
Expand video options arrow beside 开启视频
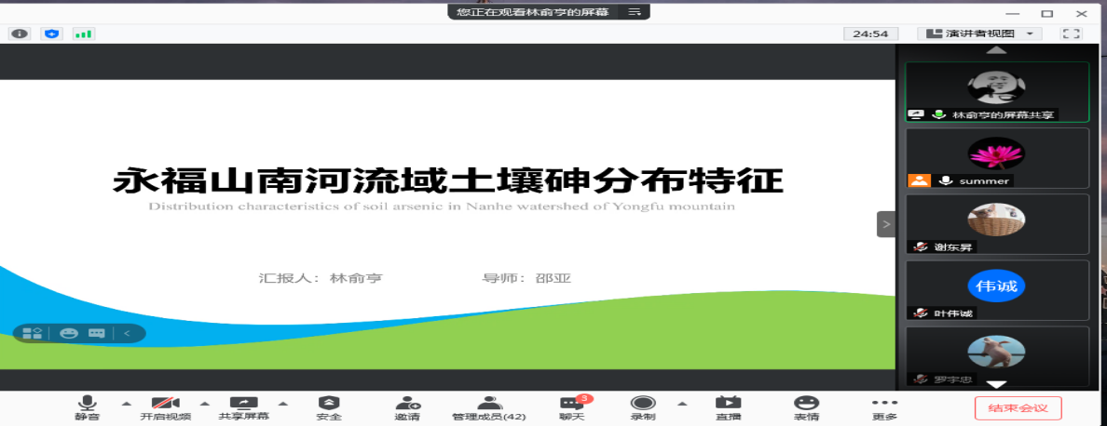(x=205, y=403)
